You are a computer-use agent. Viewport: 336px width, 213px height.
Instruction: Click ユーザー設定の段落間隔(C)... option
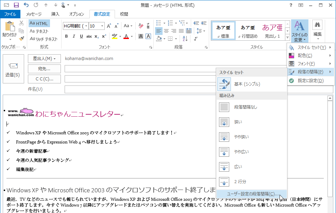tap(252, 194)
